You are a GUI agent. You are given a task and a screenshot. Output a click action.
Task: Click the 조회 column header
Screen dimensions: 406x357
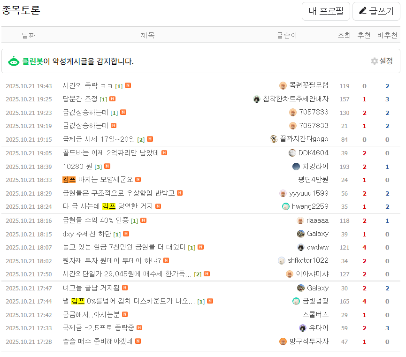[x=345, y=35]
